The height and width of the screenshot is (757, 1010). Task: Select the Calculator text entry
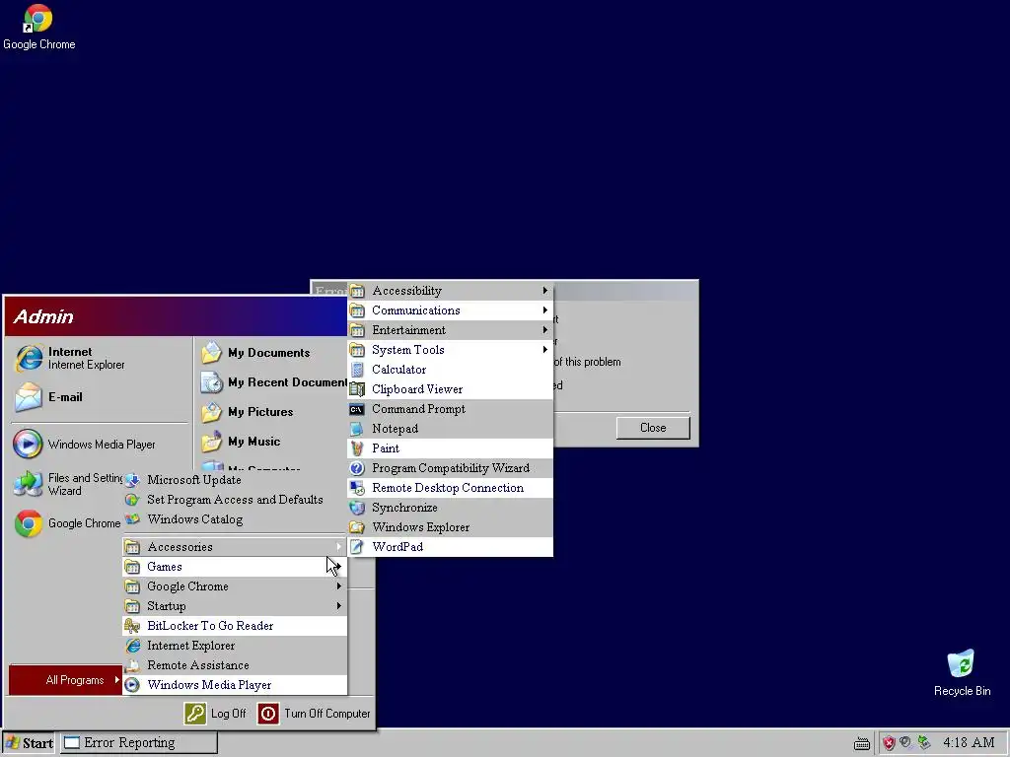pyautogui.click(x=398, y=370)
